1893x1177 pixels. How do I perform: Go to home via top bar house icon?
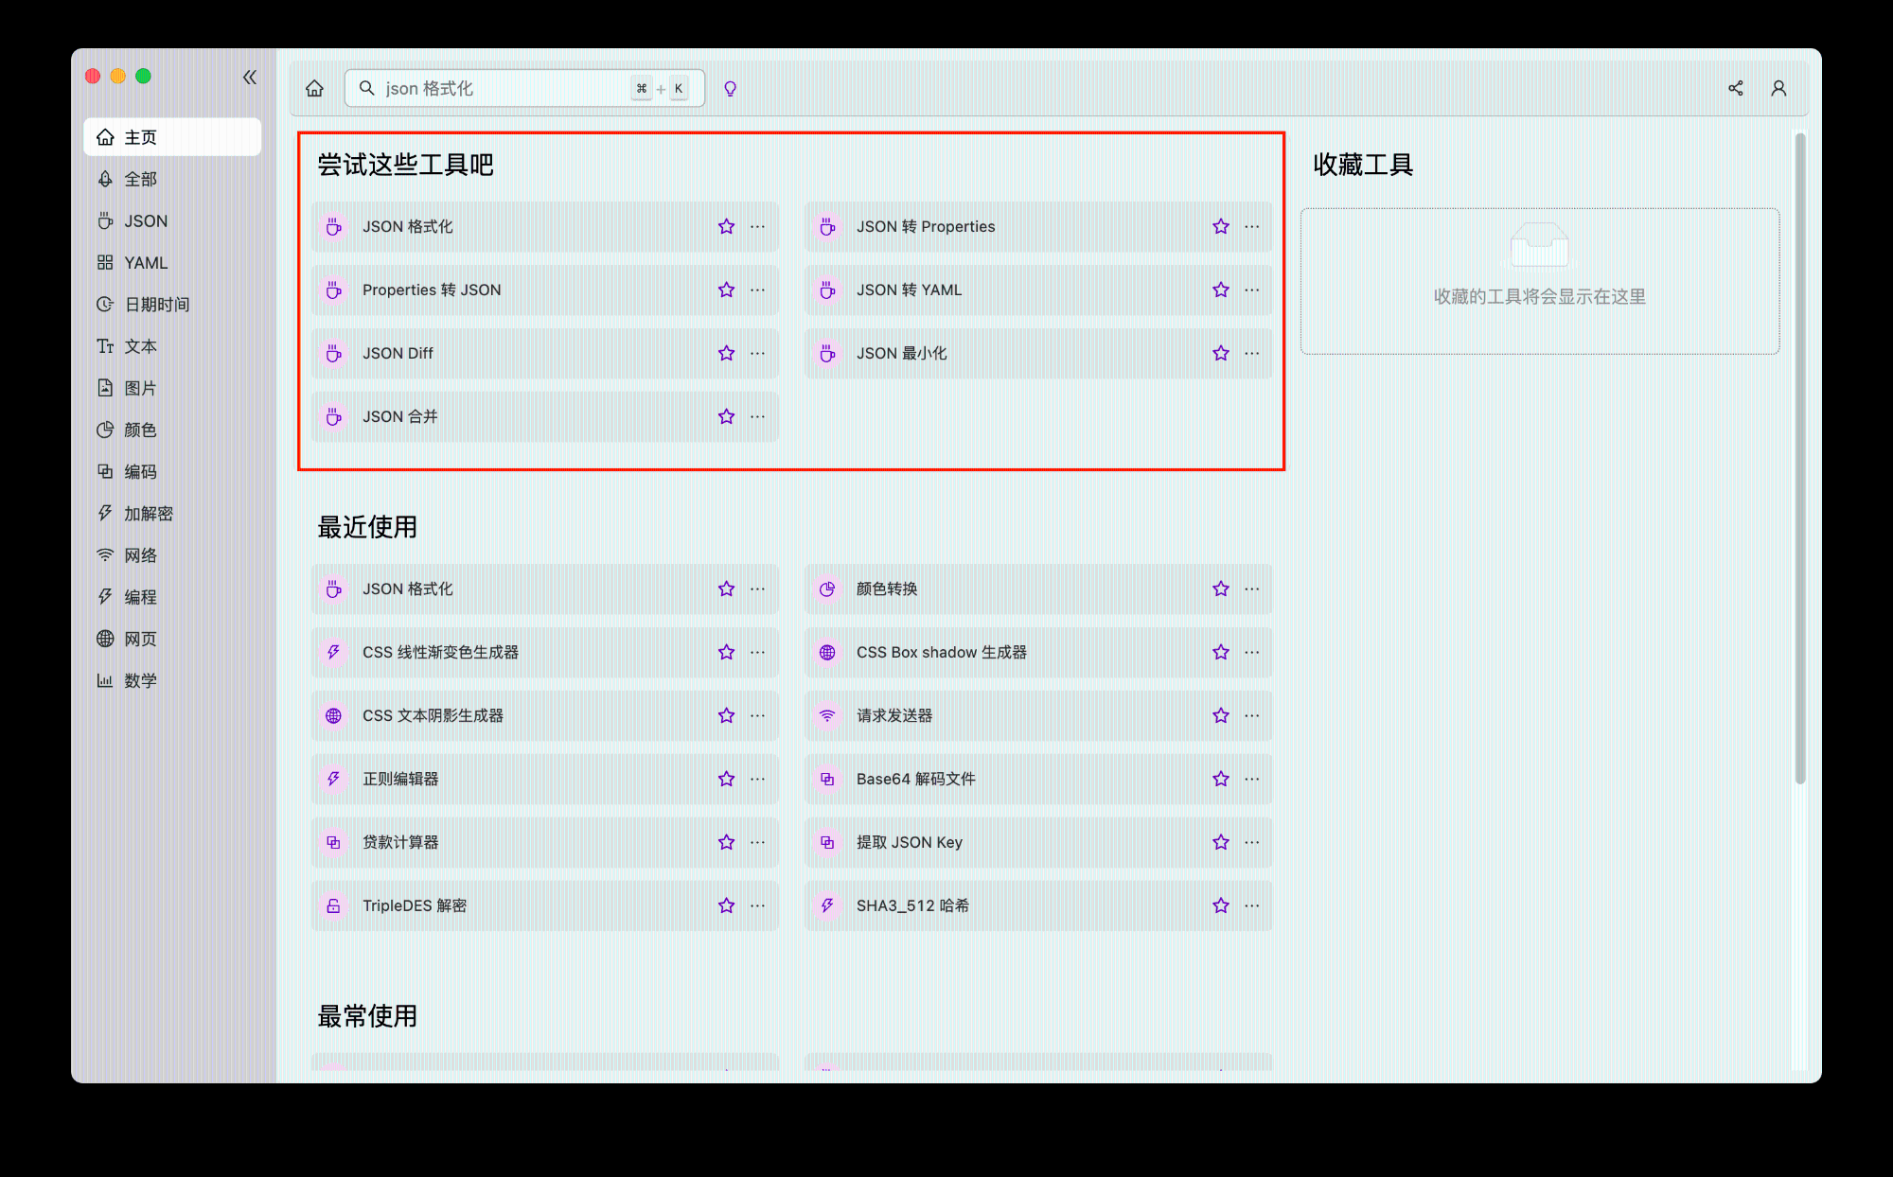(314, 88)
